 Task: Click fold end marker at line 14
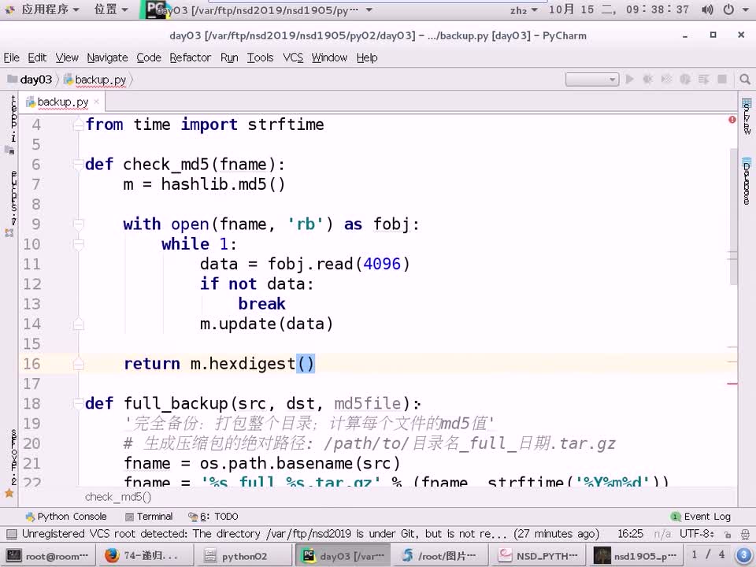click(78, 324)
